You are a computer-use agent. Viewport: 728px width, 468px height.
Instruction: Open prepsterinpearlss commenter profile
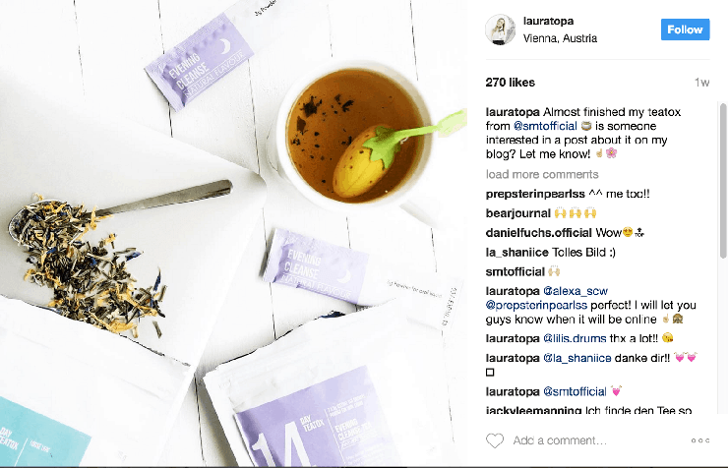(x=535, y=194)
